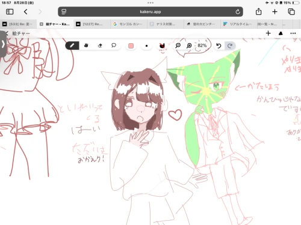Viewport: 301px width, 225px height.
Task: Open the multitasking three dots at top
Action: (x=150, y=3)
